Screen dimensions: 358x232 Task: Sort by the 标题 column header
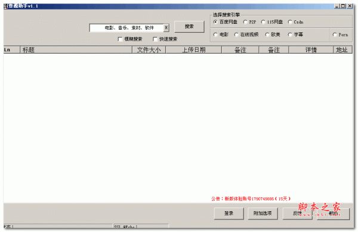76,50
